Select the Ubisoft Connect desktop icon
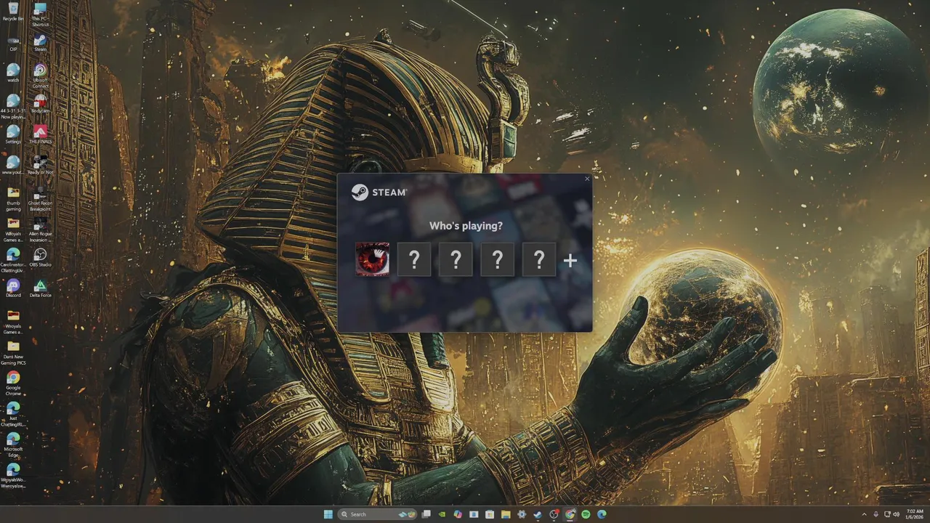Viewport: 930px width, 523px height. (x=40, y=76)
